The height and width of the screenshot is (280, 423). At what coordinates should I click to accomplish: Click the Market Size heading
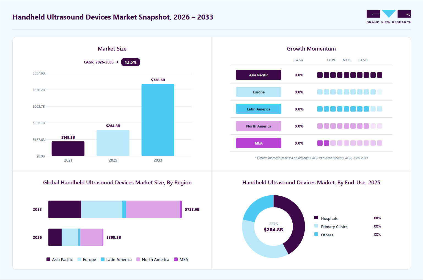pyautogui.click(x=112, y=49)
